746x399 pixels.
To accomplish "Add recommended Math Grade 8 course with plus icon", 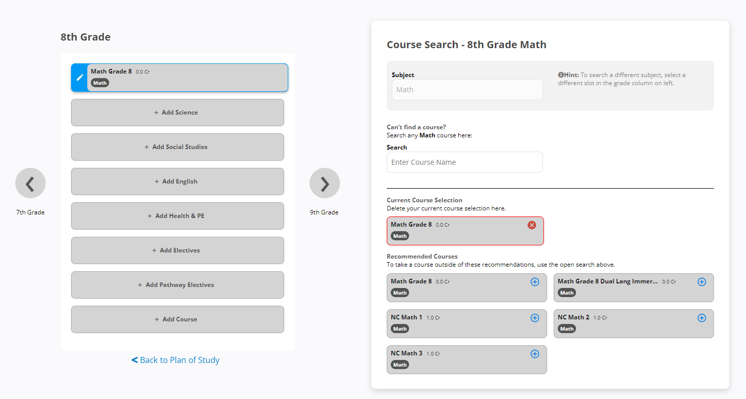I will (534, 282).
